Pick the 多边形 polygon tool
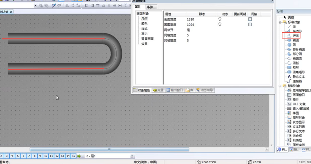The height and width of the screenshot is (164, 311). 297,31
